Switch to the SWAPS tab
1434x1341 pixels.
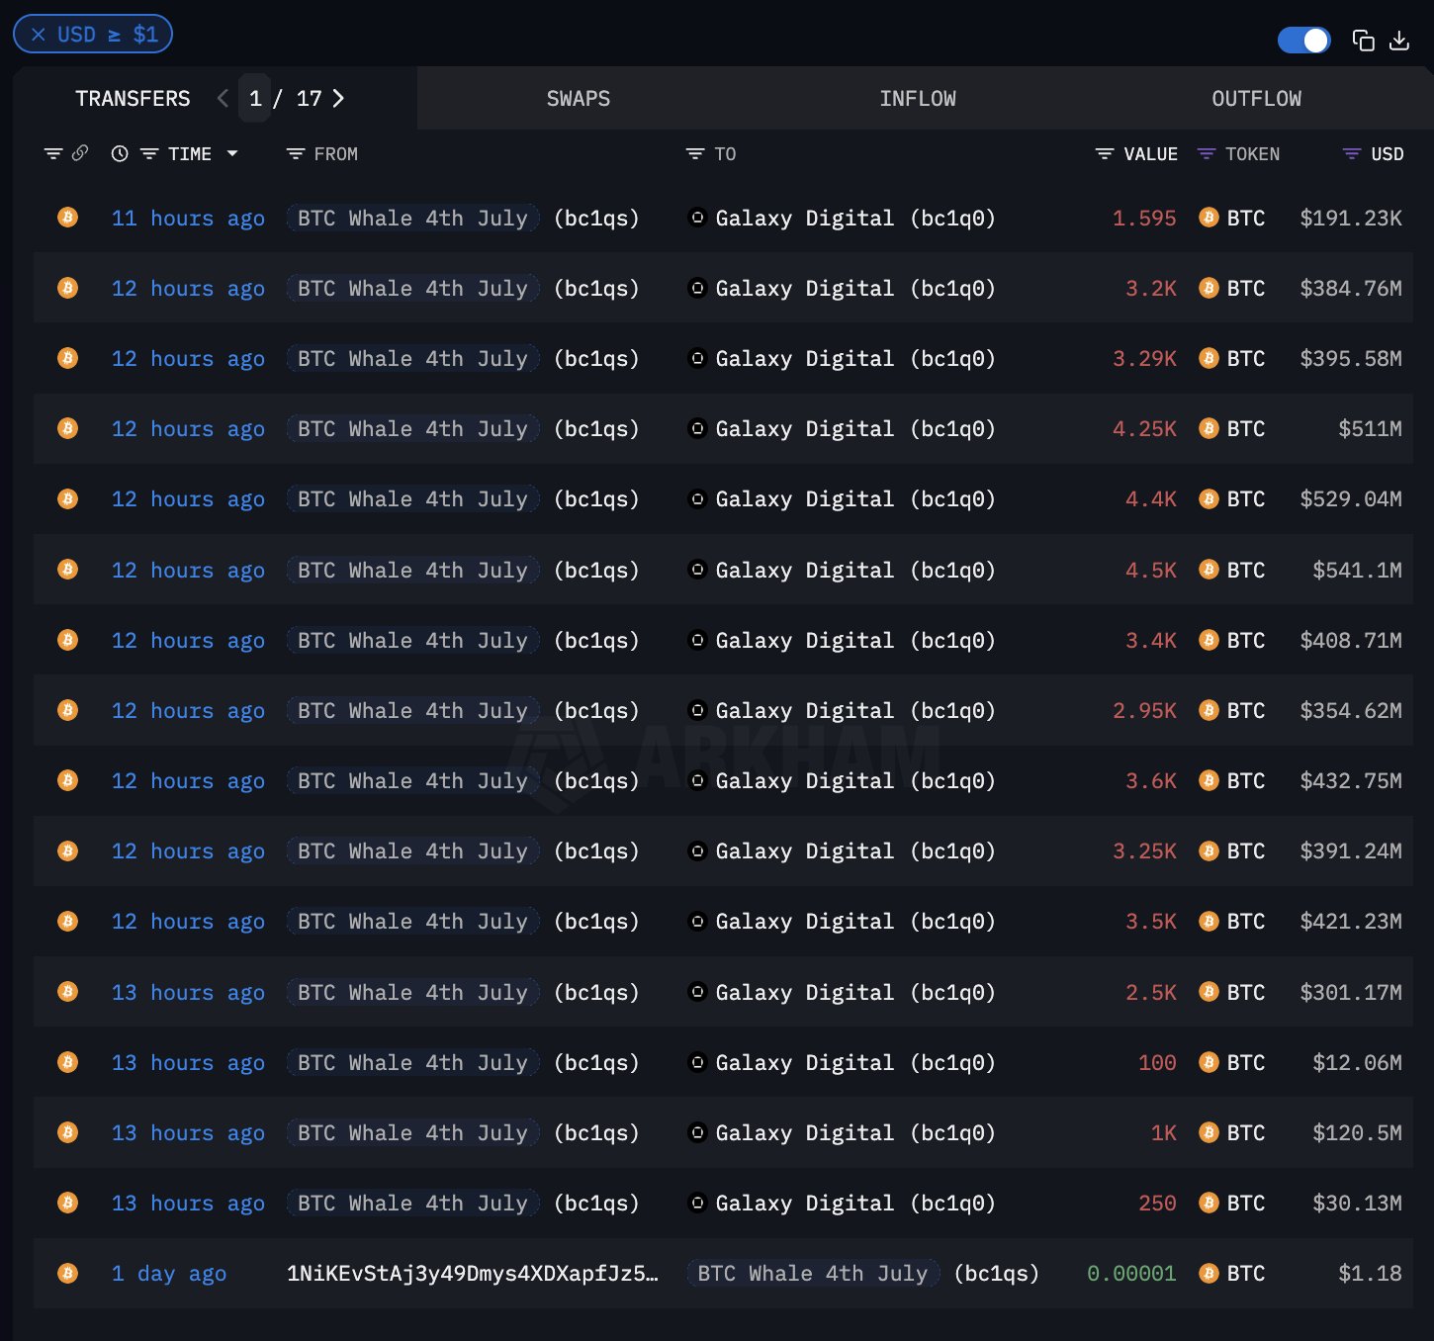(x=578, y=98)
